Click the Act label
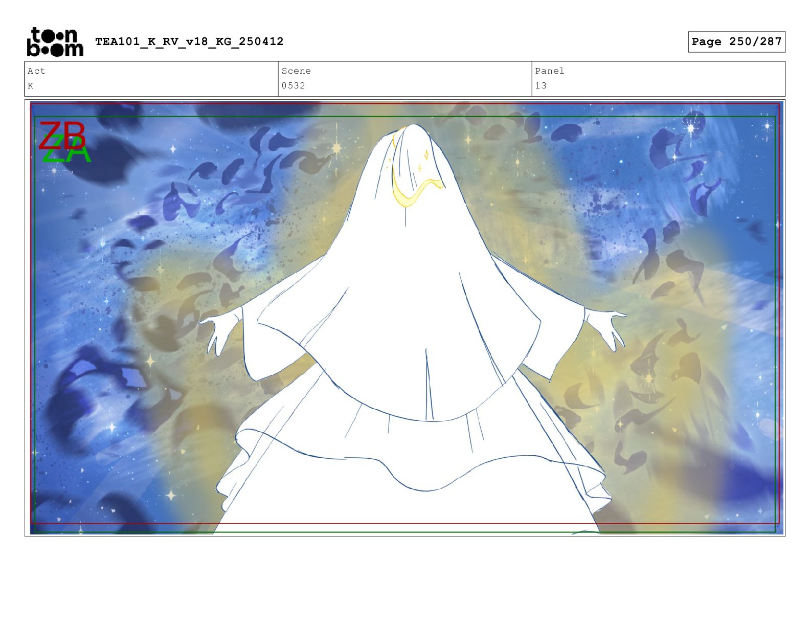 pos(36,71)
